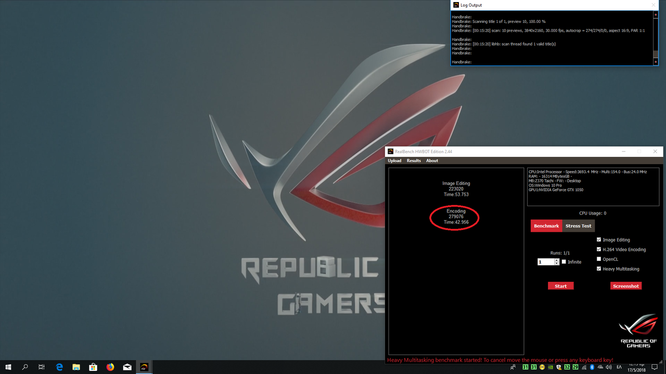Click the Encoding score 279076

click(456, 217)
